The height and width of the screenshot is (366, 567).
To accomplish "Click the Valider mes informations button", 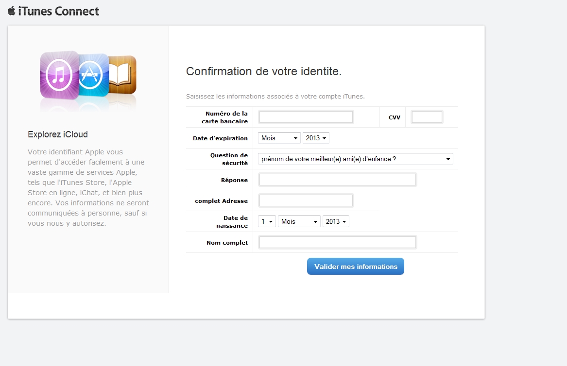I will pyautogui.click(x=356, y=266).
